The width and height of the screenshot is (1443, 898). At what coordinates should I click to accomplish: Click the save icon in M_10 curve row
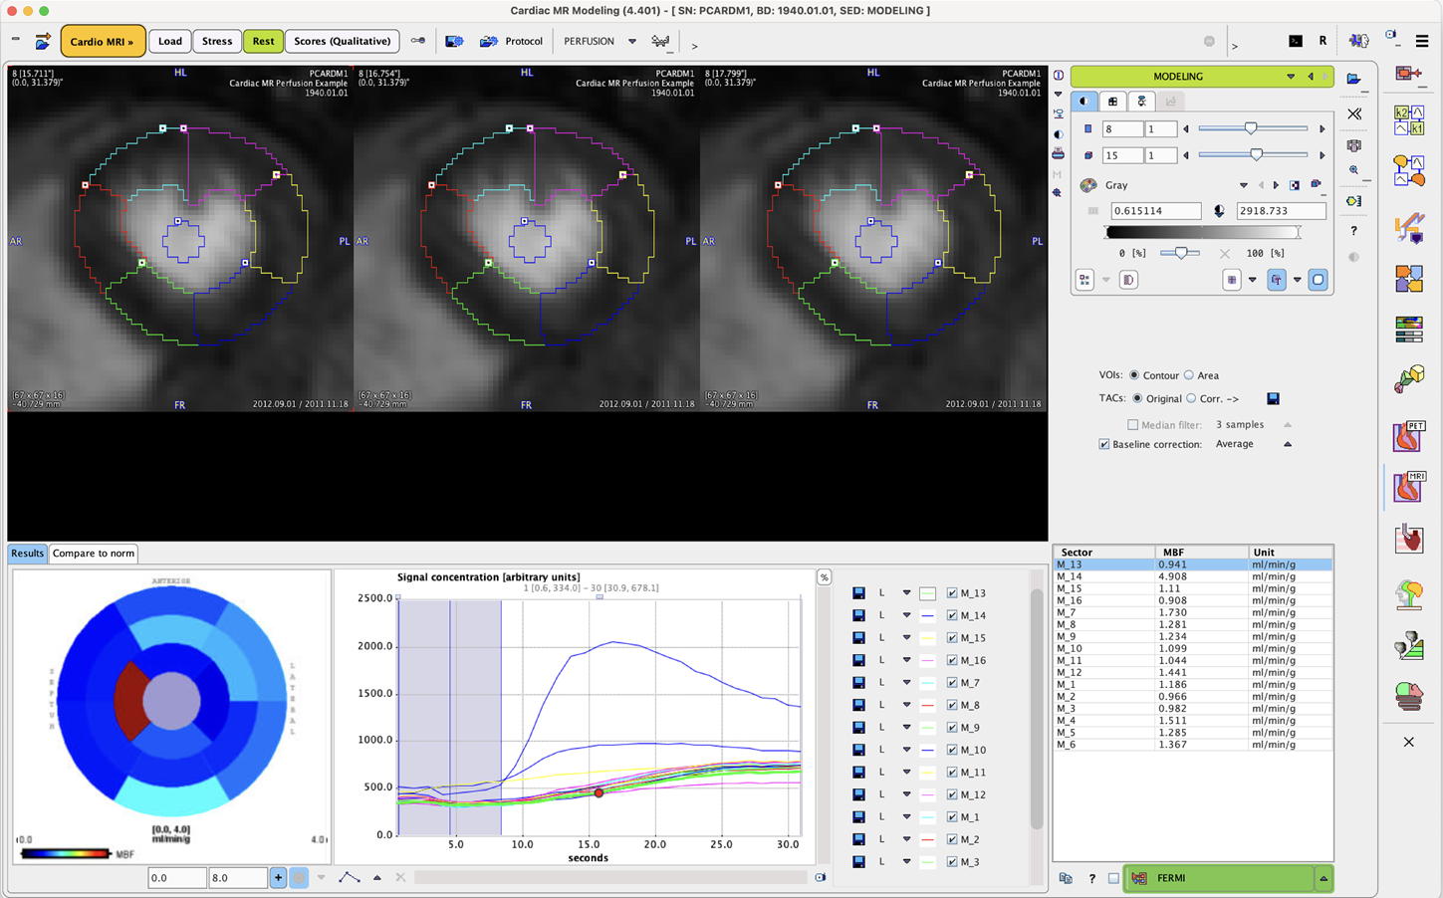pyautogui.click(x=858, y=750)
